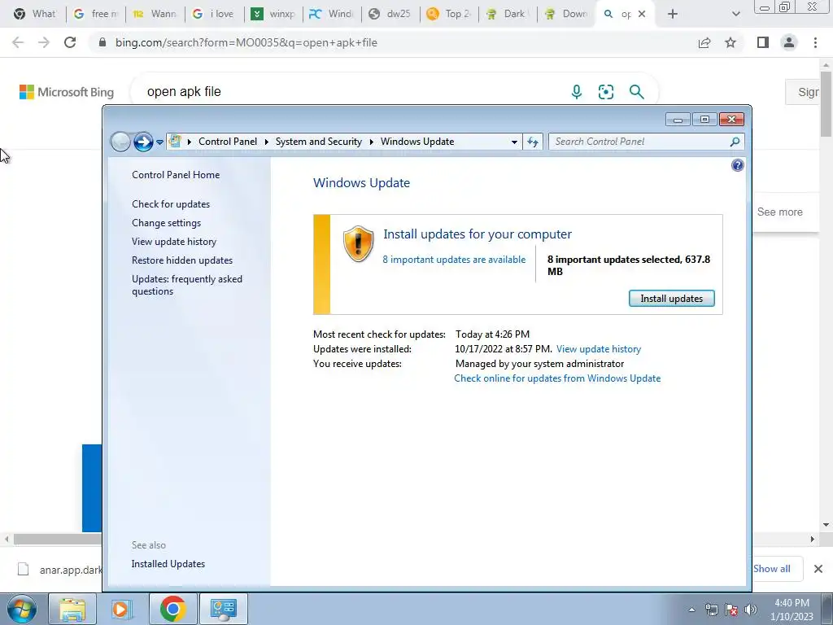This screenshot has height=625, width=833.
Task: Go back in Chrome browser
Action: [18, 42]
